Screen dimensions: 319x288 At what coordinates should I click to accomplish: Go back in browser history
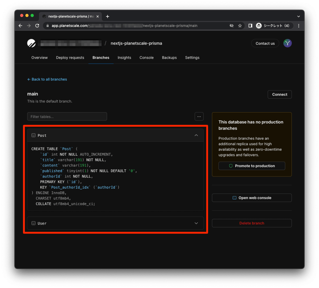click(x=20, y=26)
